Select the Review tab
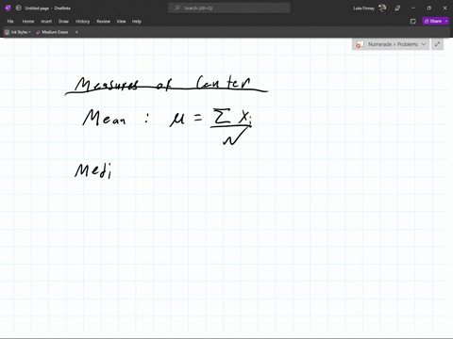 click(103, 22)
